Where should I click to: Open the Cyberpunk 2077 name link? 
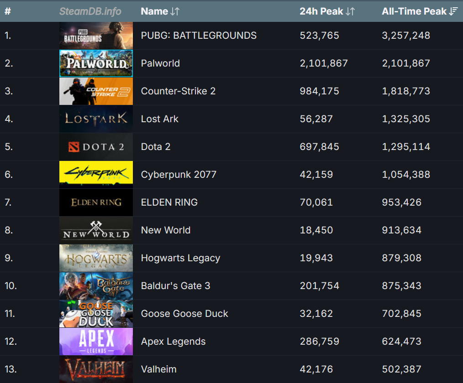coord(179,175)
